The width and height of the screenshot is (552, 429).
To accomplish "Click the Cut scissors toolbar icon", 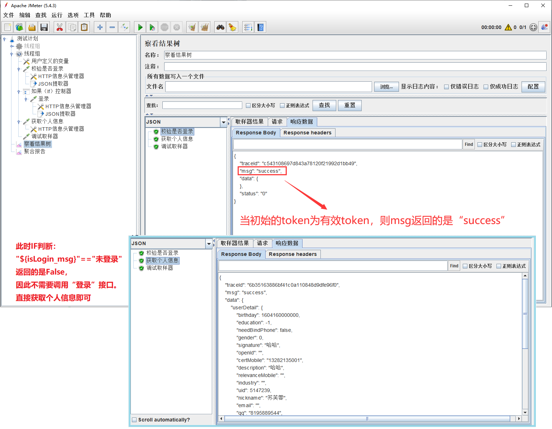I will [x=60, y=27].
